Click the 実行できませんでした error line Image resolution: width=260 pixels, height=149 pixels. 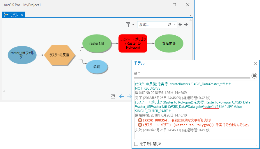point(197,125)
